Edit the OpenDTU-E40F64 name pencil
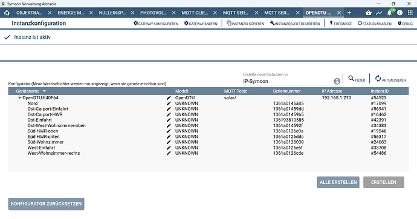 click(169, 98)
